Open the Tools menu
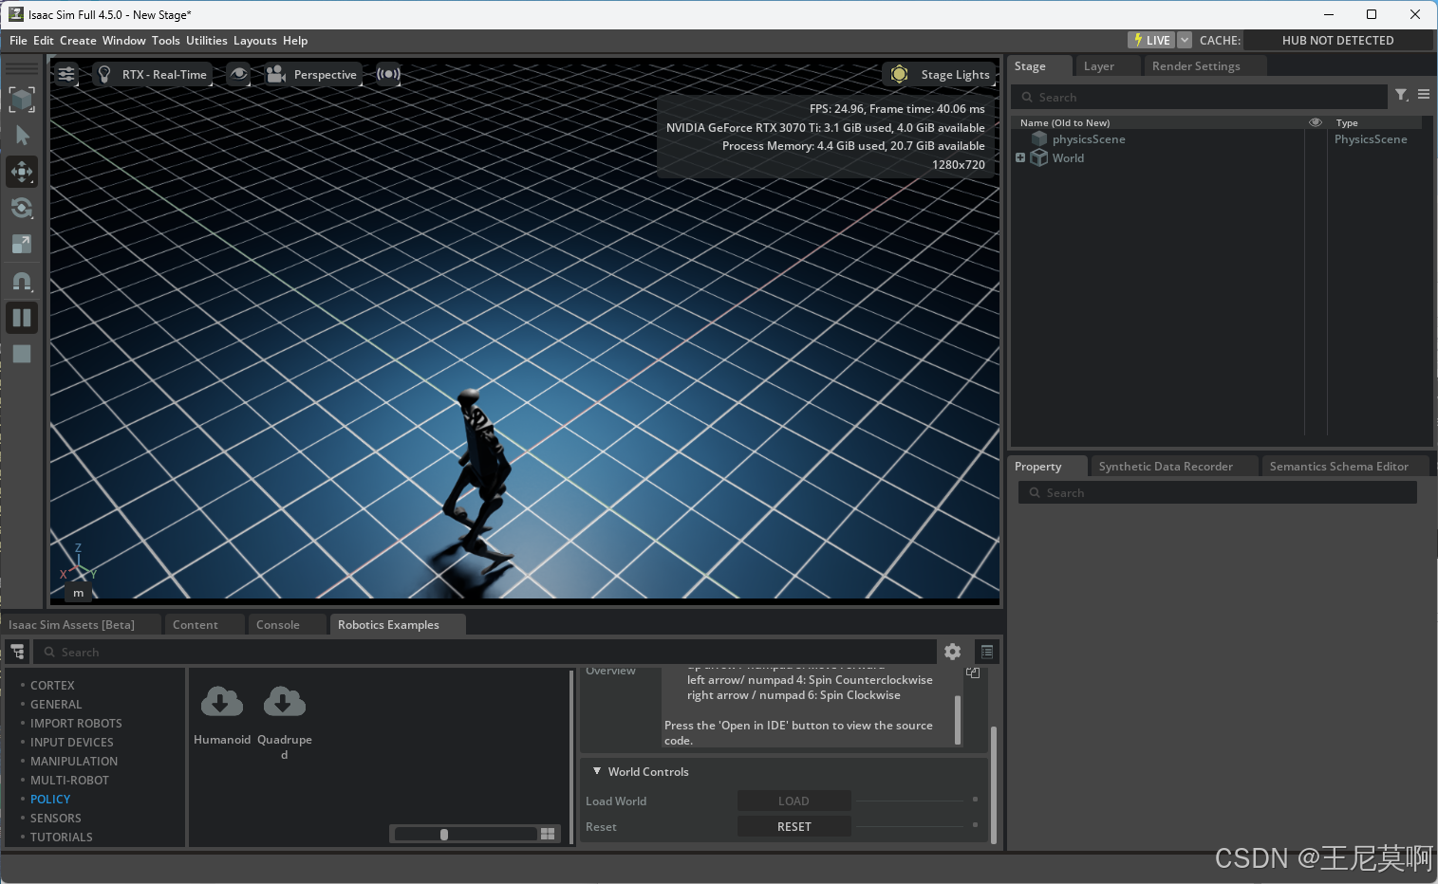Screen dimensions: 1438x884 (166, 41)
